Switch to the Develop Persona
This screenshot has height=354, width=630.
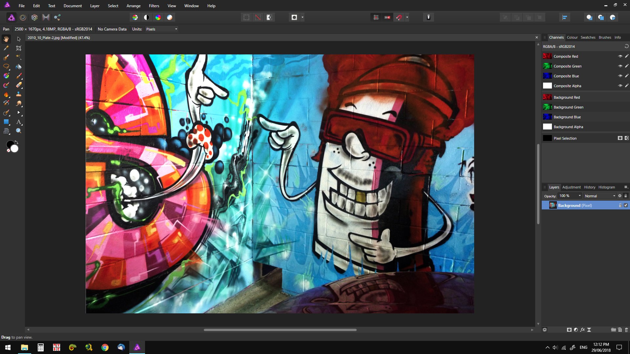pyautogui.click(x=34, y=17)
